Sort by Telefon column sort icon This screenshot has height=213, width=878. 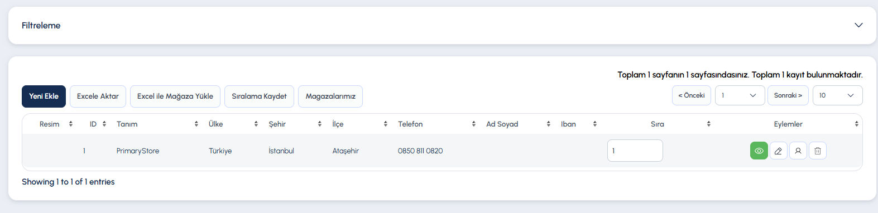point(474,124)
